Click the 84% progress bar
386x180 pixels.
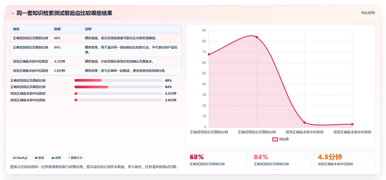118,87
